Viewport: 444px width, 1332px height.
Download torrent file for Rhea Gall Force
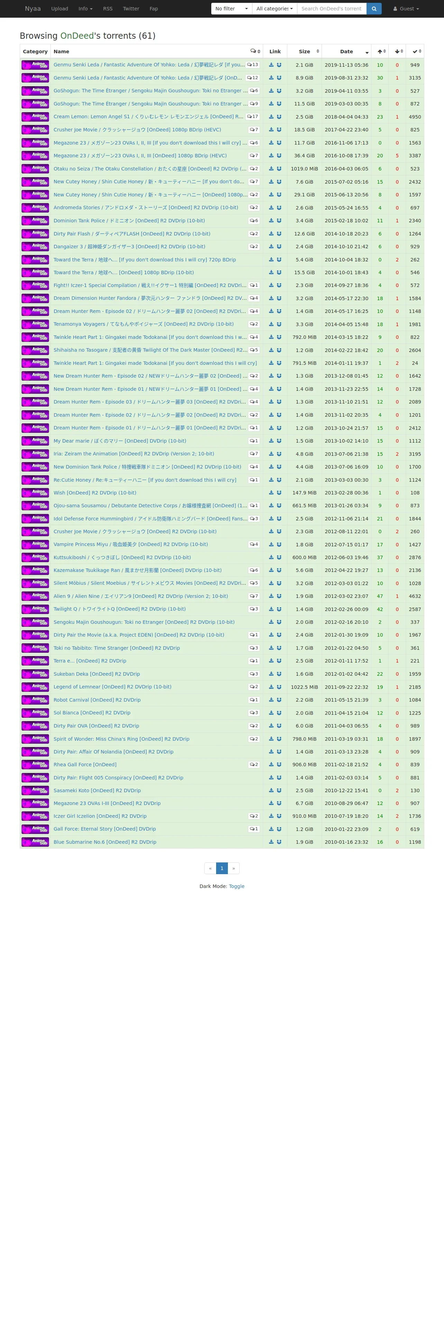click(271, 764)
